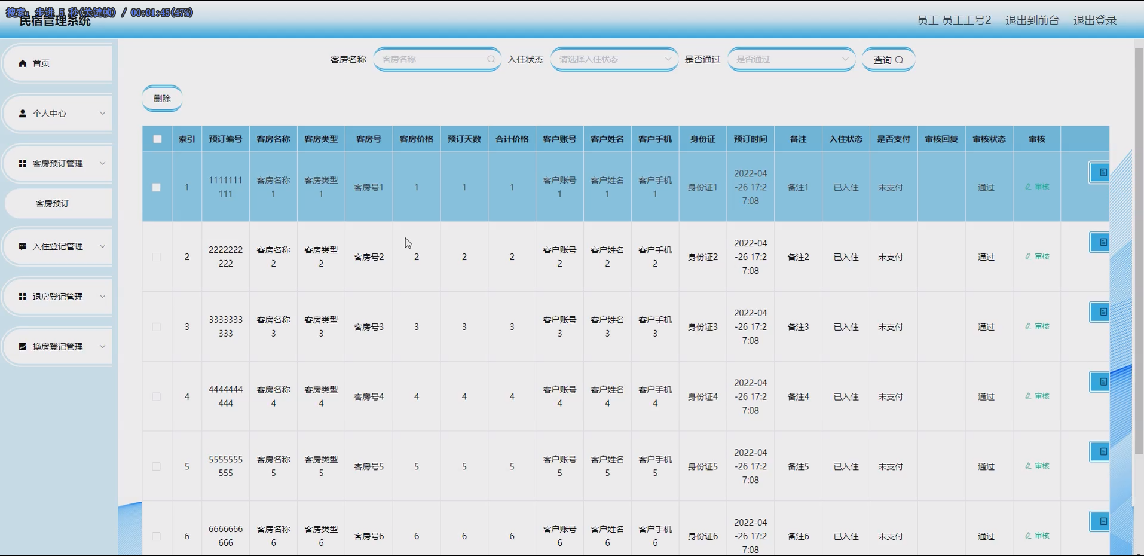Viewport: 1144px width, 556px height.
Task: Expand 换房登记管理 menu chevron
Action: coord(102,347)
